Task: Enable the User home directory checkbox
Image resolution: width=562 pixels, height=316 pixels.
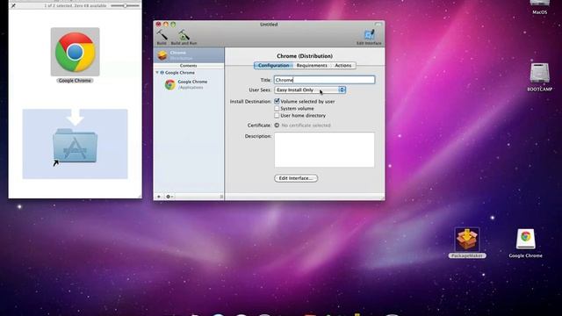Action: 277,115
